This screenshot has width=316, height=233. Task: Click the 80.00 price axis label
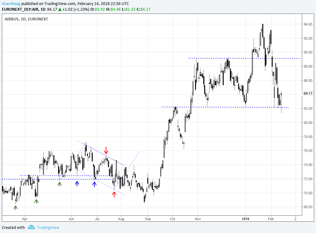click(x=308, y=123)
